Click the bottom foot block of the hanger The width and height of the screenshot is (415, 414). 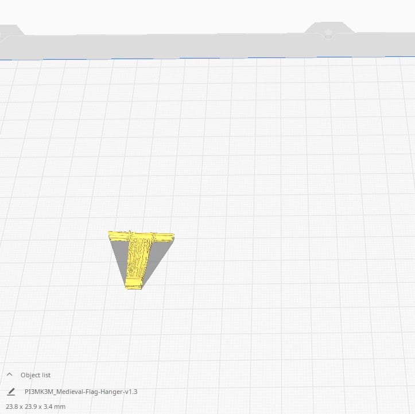[x=134, y=283]
